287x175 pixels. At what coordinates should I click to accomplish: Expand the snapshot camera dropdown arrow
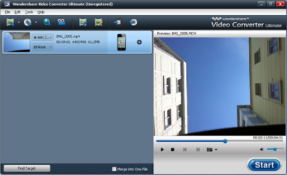click(x=216, y=149)
